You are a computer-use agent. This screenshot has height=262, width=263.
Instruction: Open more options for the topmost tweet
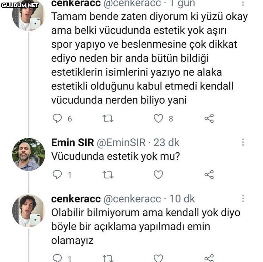pos(243,3)
